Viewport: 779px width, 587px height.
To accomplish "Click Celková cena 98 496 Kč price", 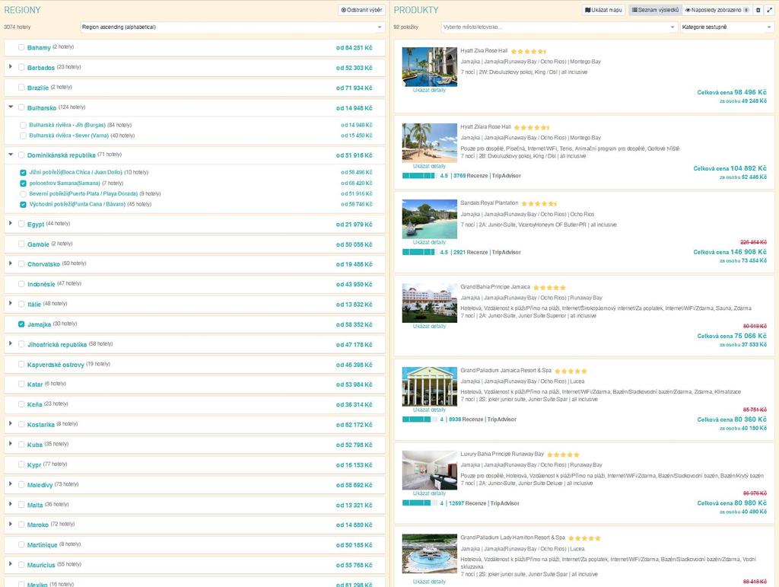I will [732, 92].
